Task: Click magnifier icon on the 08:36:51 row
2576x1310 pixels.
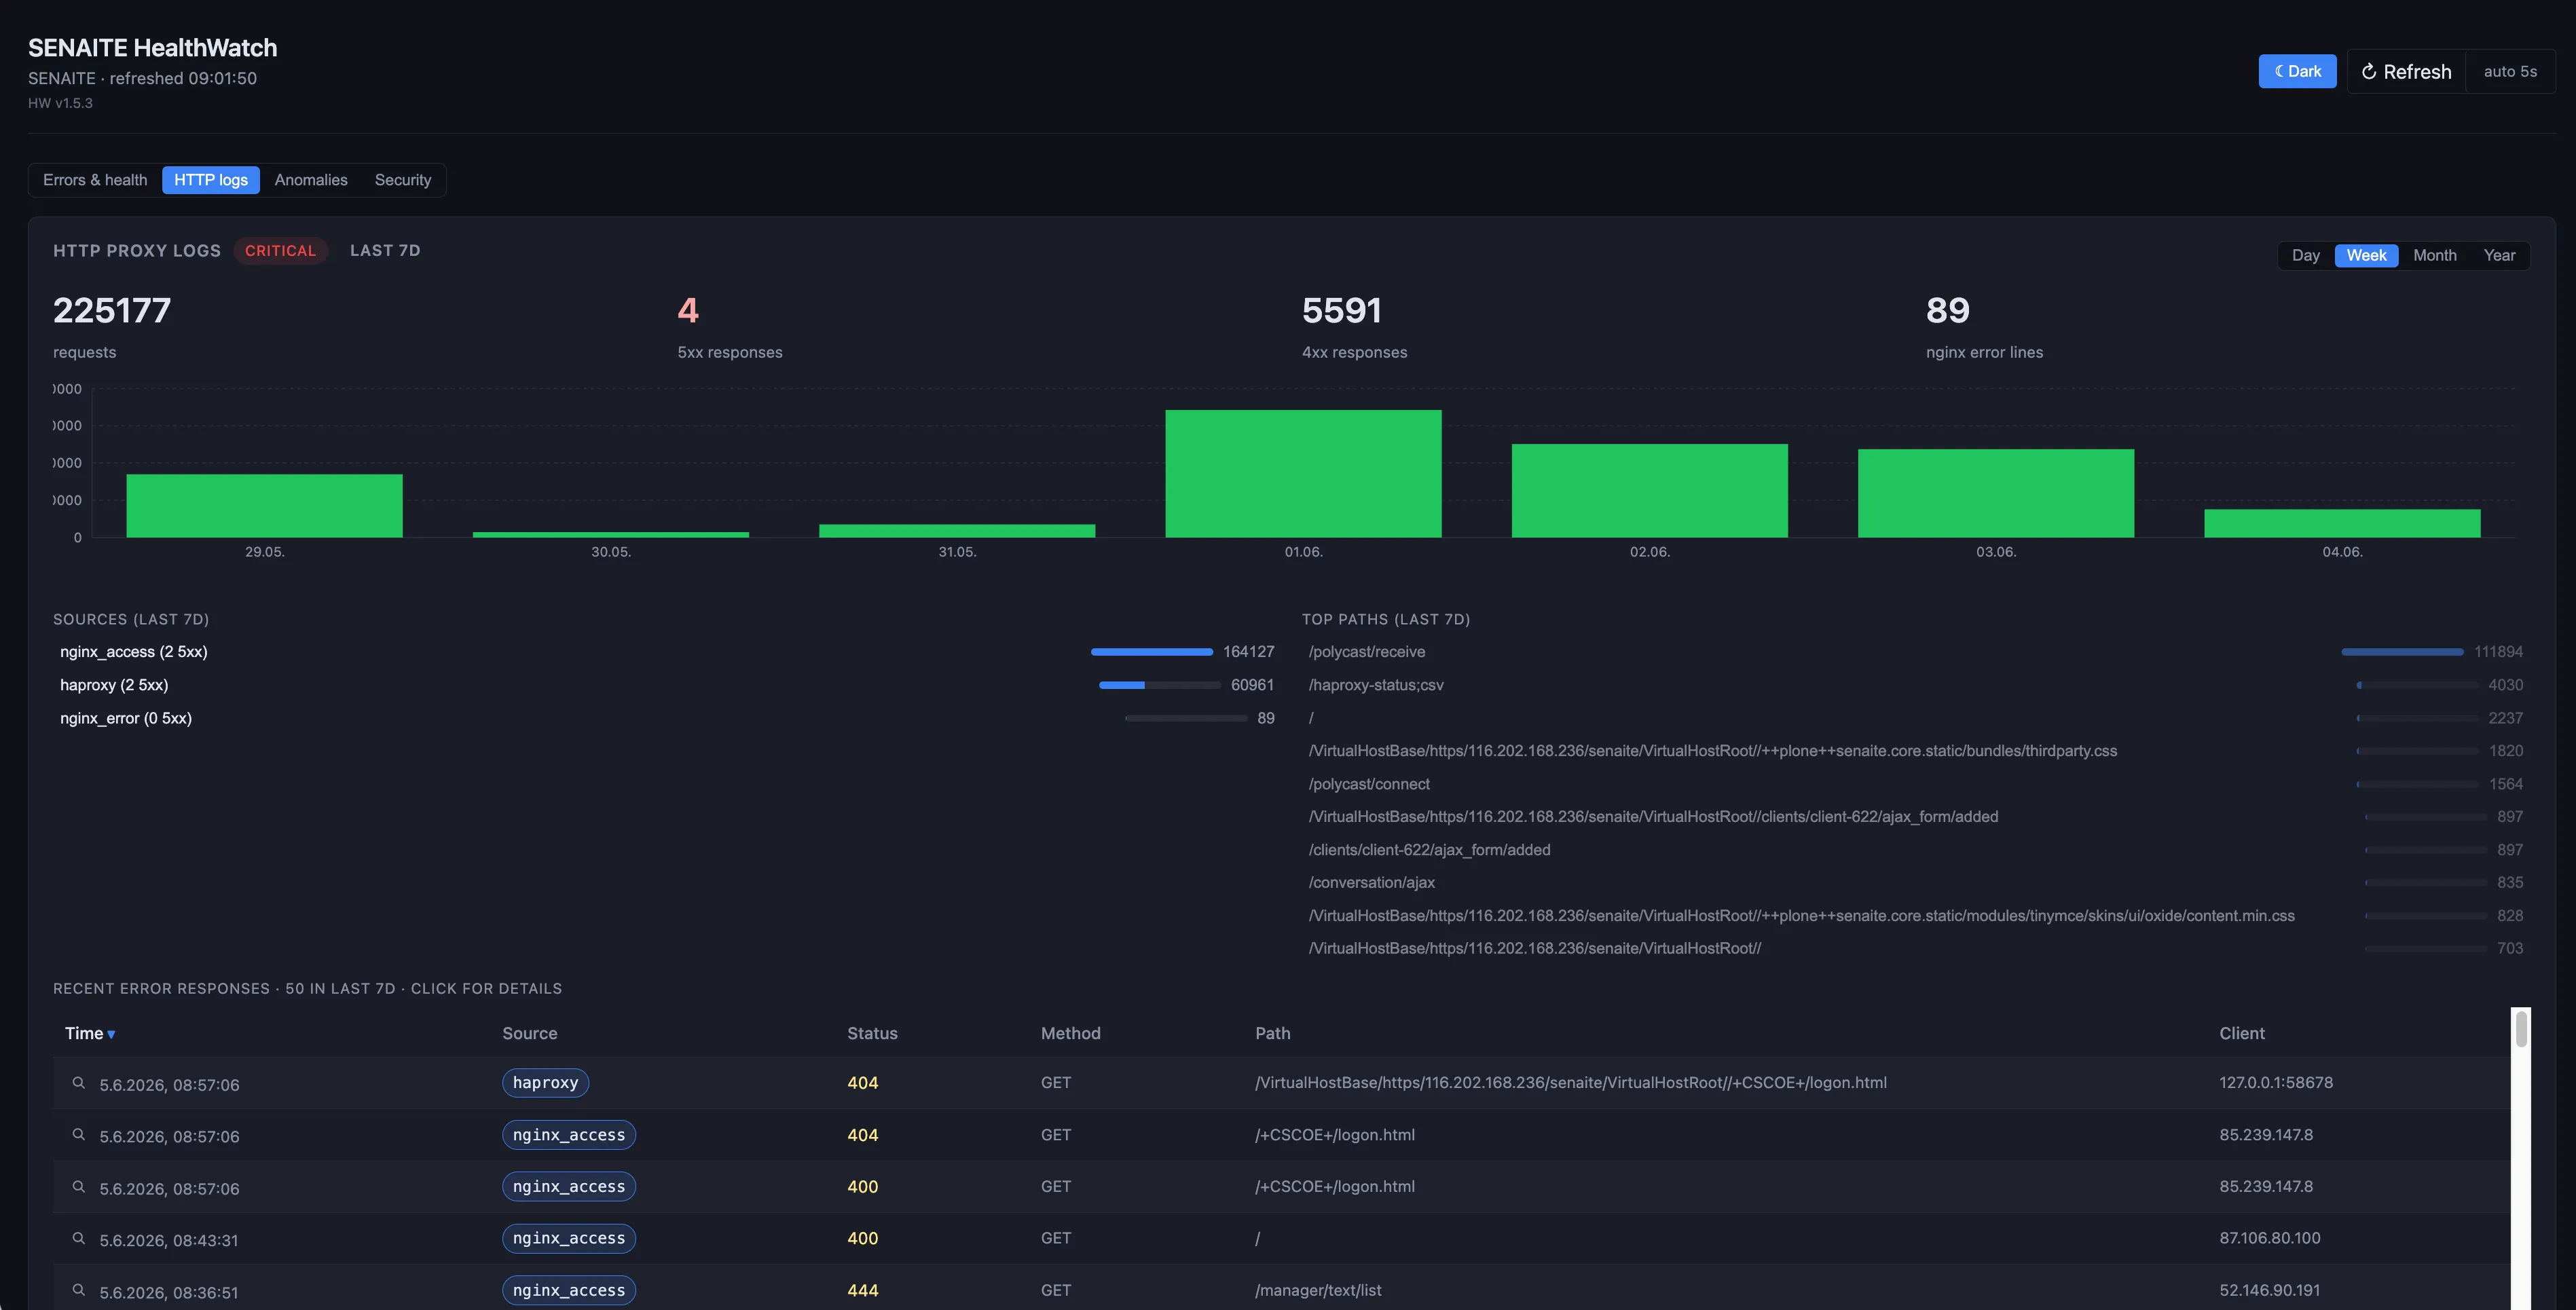Action: click(x=78, y=1290)
